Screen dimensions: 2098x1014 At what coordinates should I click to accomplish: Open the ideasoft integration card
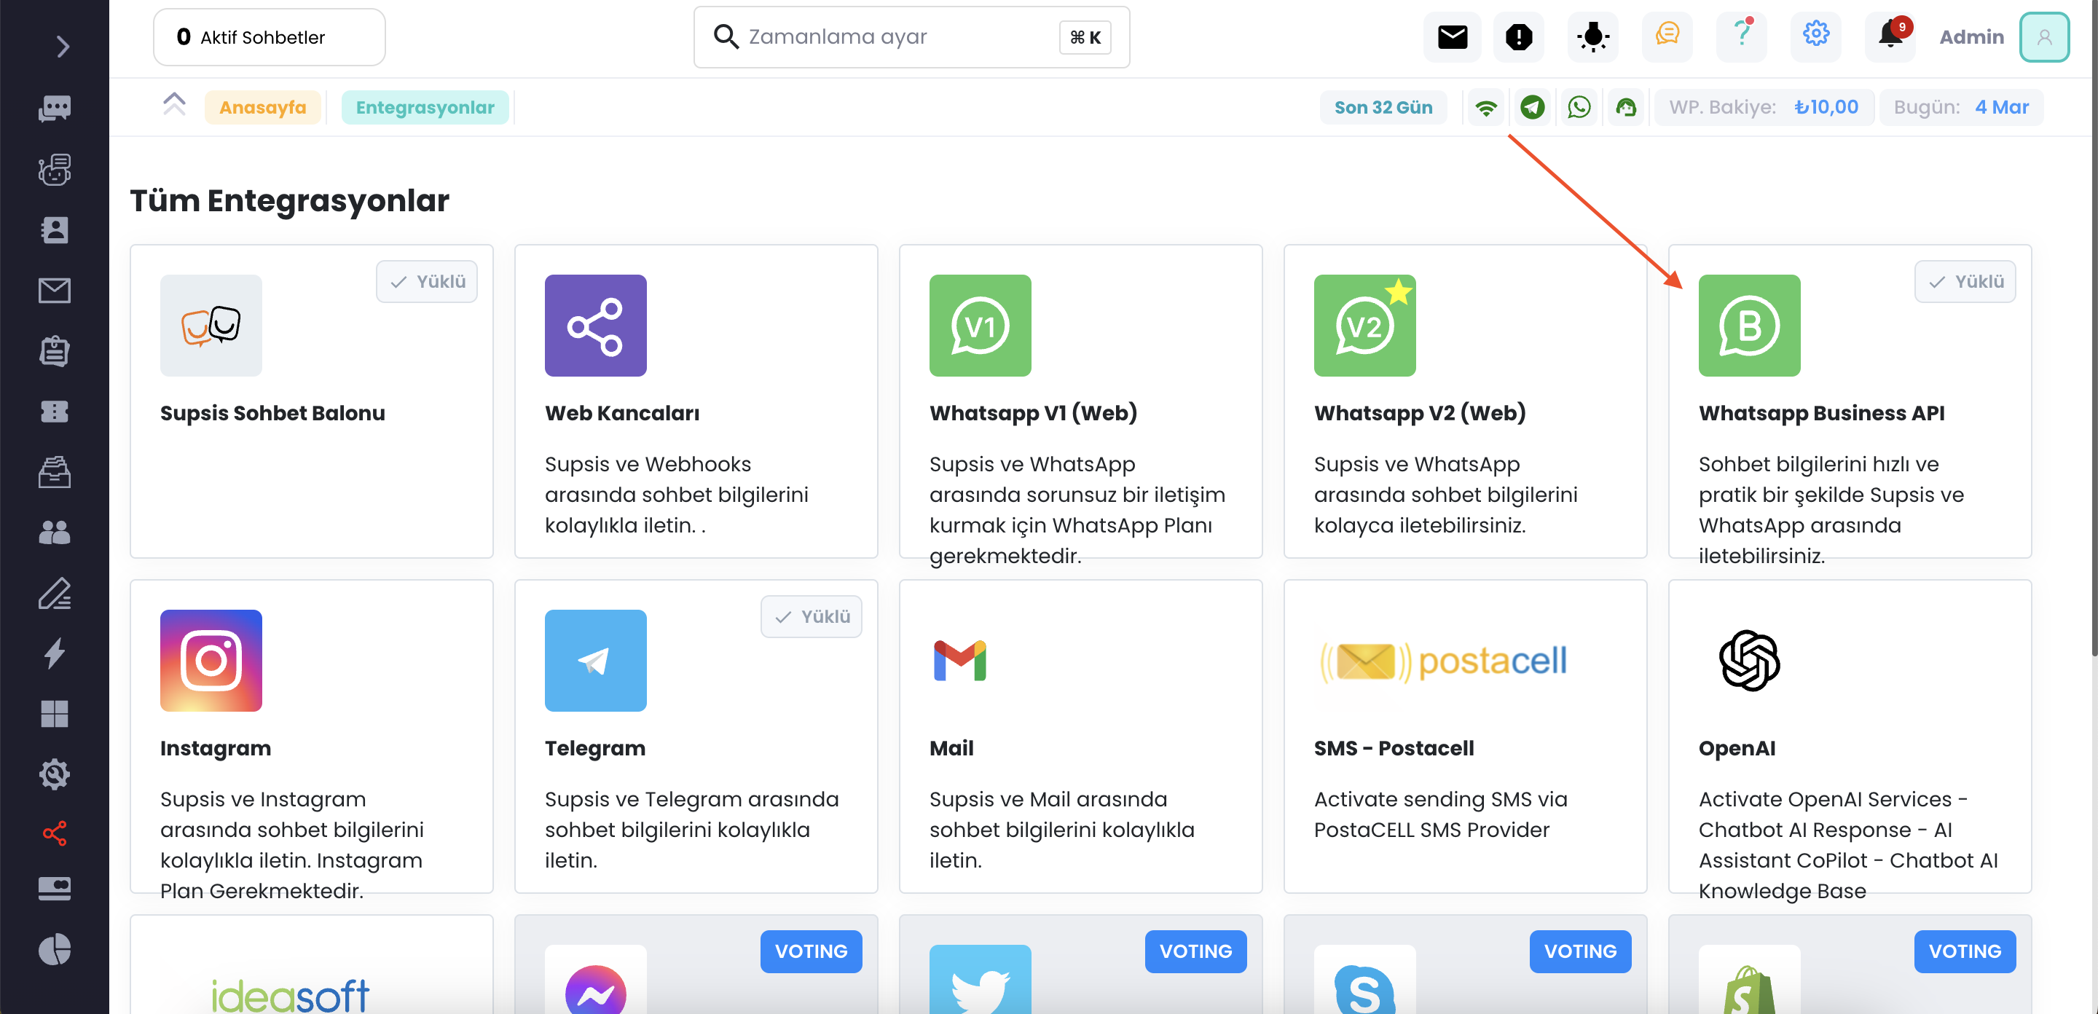click(x=311, y=964)
